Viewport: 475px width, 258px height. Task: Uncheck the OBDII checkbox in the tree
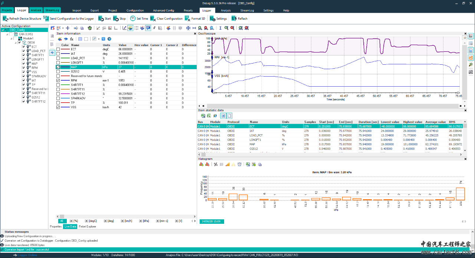pos(19,42)
